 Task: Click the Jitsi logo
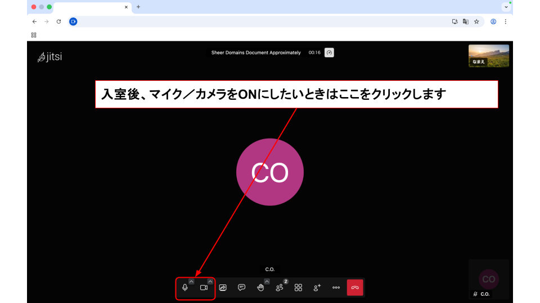50,57
